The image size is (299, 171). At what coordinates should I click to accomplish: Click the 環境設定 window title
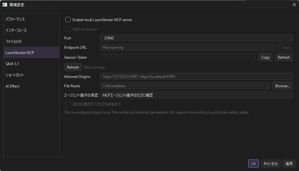(x=17, y=5)
